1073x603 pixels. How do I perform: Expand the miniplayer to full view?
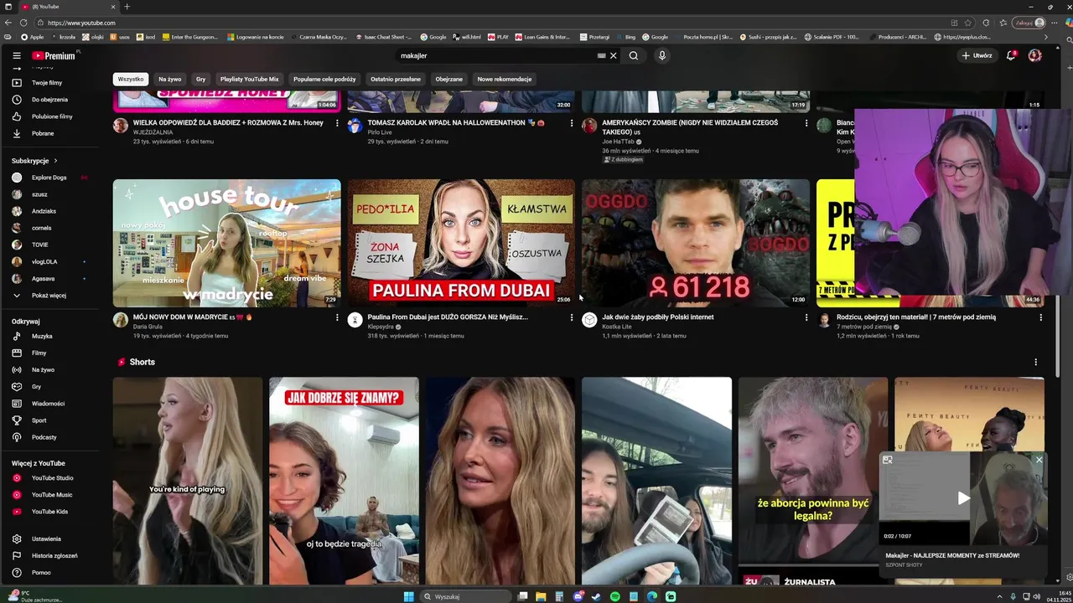click(x=888, y=460)
